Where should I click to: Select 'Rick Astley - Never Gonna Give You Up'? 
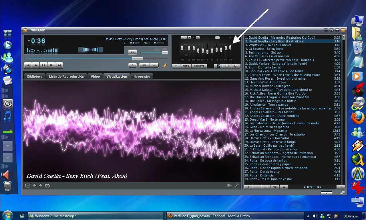(293, 93)
